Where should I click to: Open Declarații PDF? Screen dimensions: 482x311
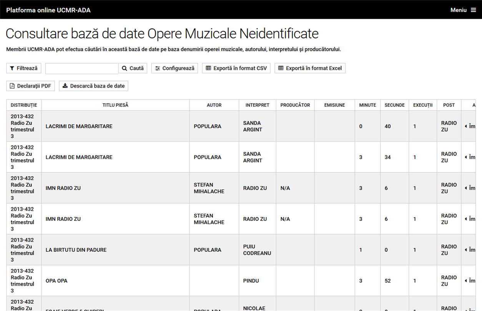[30, 86]
